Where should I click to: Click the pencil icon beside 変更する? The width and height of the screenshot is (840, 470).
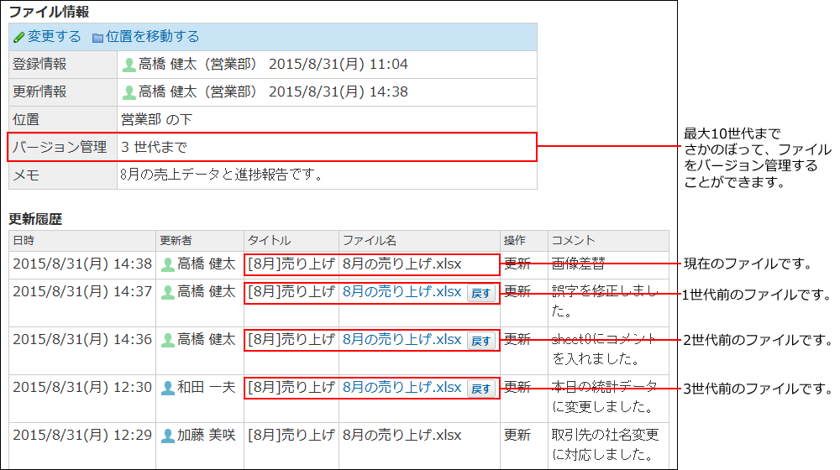pyautogui.click(x=19, y=37)
